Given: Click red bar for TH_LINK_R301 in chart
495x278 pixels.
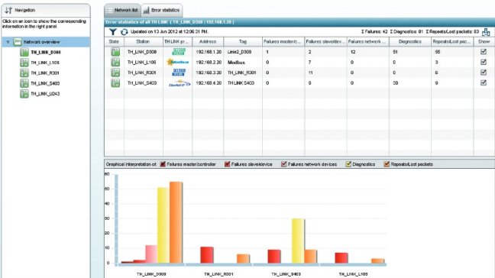Looking at the screenshot, I should pyautogui.click(x=207, y=255).
